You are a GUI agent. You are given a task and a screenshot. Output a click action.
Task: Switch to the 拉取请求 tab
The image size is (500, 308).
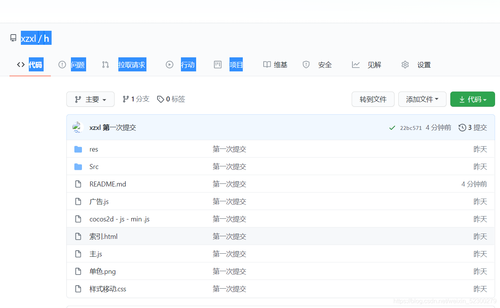tap(124, 65)
